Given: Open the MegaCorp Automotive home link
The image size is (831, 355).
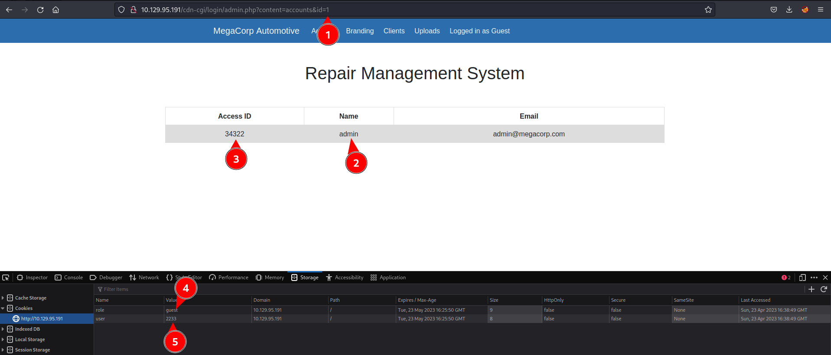Looking at the screenshot, I should pos(256,31).
